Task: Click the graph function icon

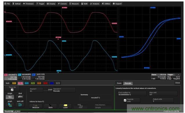Action: pos(10,105)
